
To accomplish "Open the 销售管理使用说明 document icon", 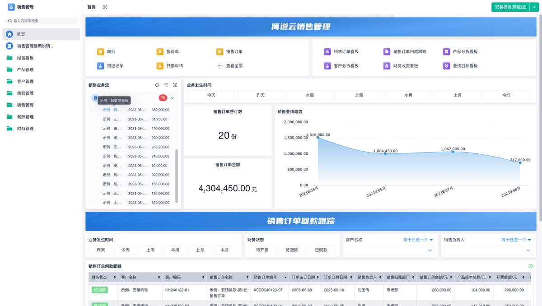I will coord(9,46).
